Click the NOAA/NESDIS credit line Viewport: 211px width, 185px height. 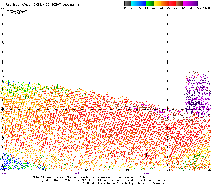pos(123,183)
